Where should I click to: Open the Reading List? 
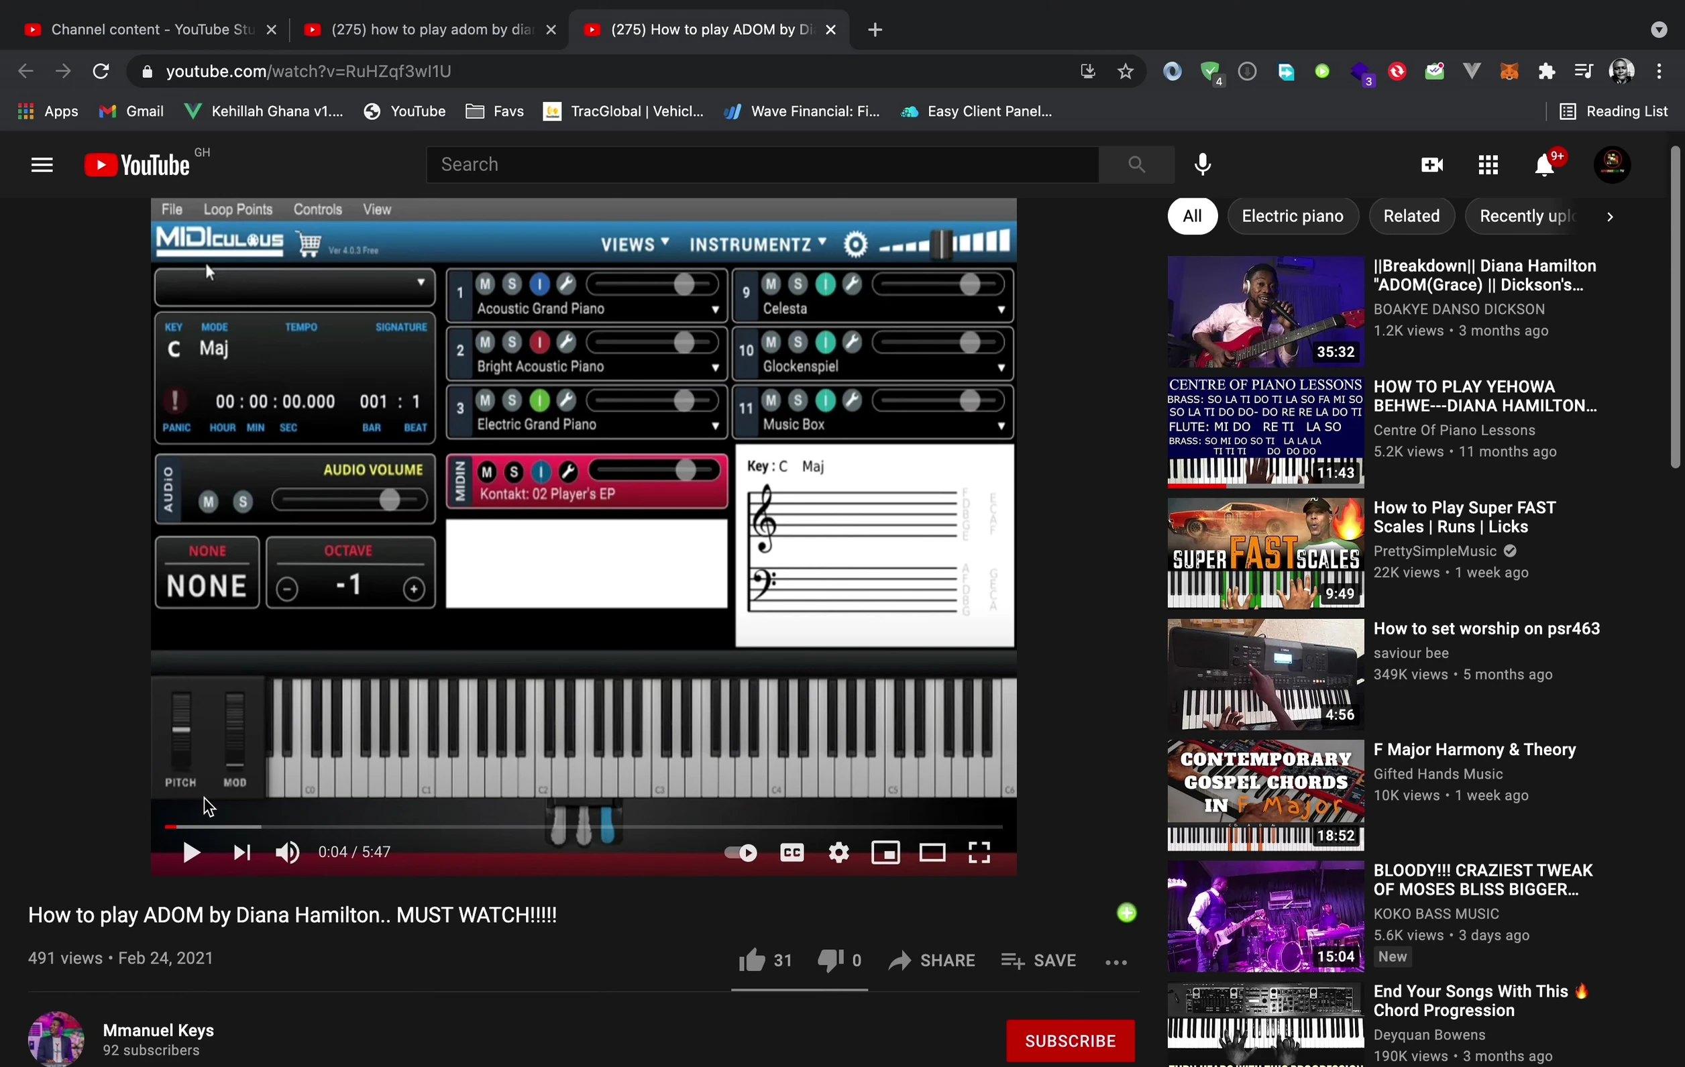[x=1614, y=111]
